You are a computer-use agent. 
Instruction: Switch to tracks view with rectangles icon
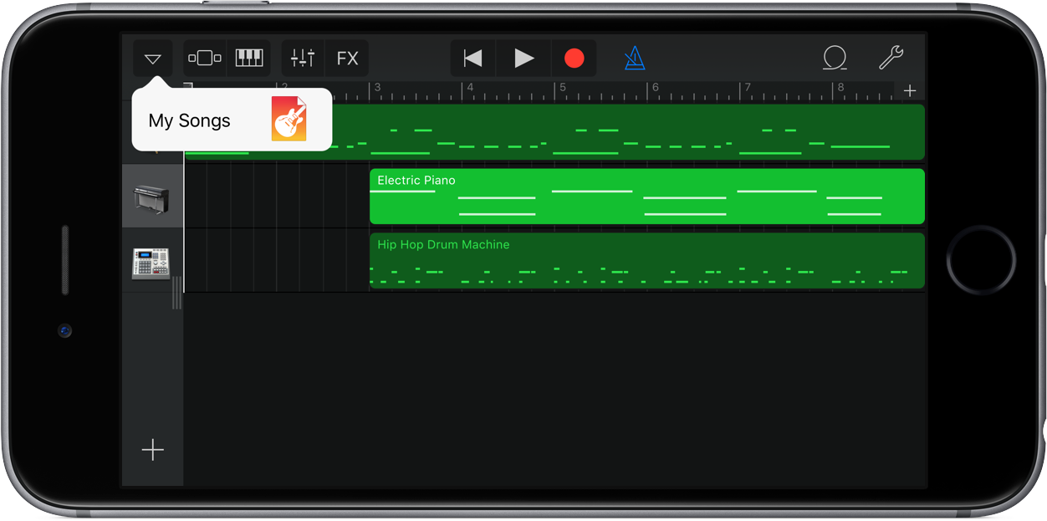coord(205,58)
